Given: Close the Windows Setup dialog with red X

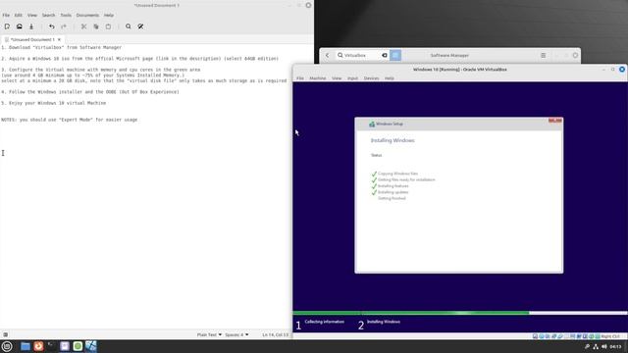Looking at the screenshot, I should 554,120.
